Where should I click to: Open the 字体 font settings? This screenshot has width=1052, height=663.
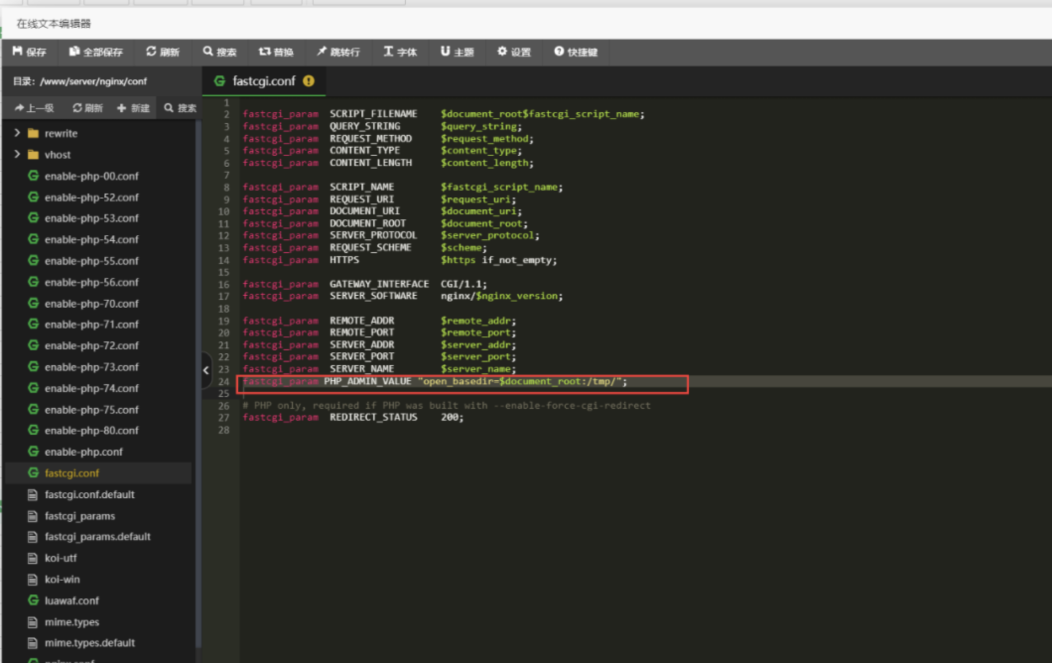(x=400, y=52)
